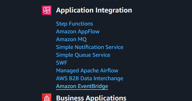Click the Application Integration puzzle icon
This screenshot has width=192, height=101.
(47, 10)
